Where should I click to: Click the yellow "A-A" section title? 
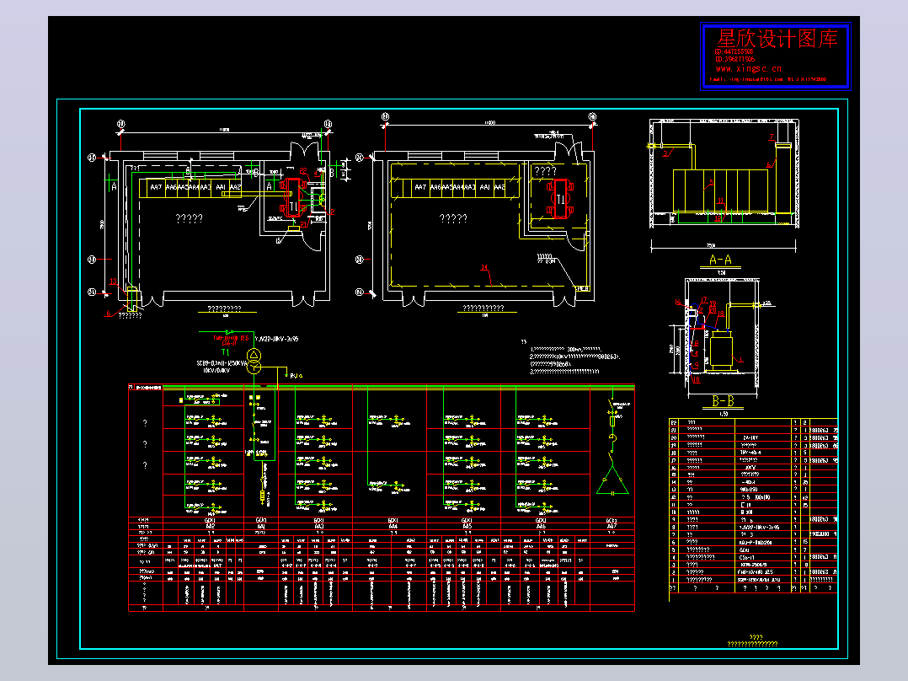(720, 260)
